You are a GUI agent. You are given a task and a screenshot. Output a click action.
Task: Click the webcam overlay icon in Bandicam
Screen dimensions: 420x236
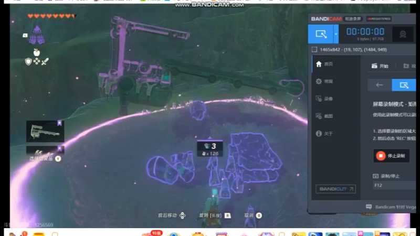click(x=403, y=34)
